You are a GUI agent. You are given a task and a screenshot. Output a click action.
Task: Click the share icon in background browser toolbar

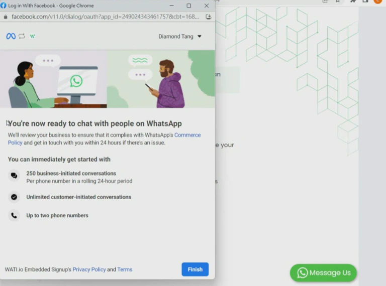[x=325, y=1]
